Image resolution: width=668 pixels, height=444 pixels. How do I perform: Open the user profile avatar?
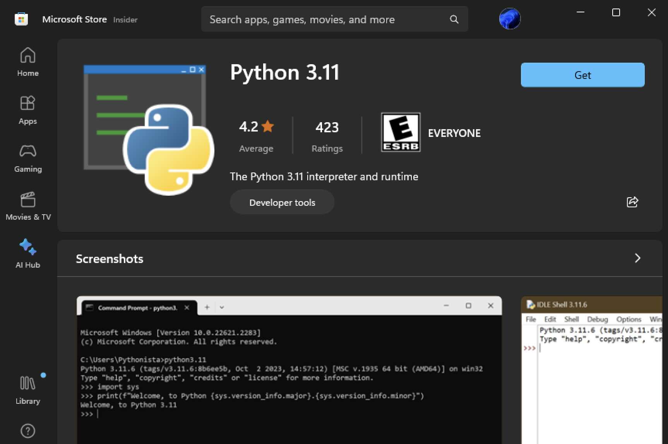click(510, 19)
